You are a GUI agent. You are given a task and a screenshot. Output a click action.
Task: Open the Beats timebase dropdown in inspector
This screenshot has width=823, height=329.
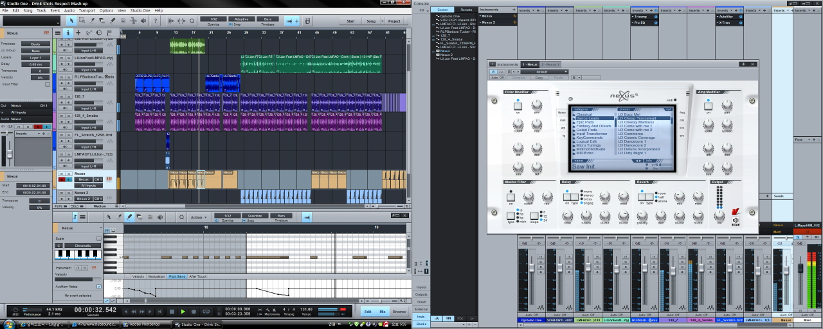coord(35,44)
